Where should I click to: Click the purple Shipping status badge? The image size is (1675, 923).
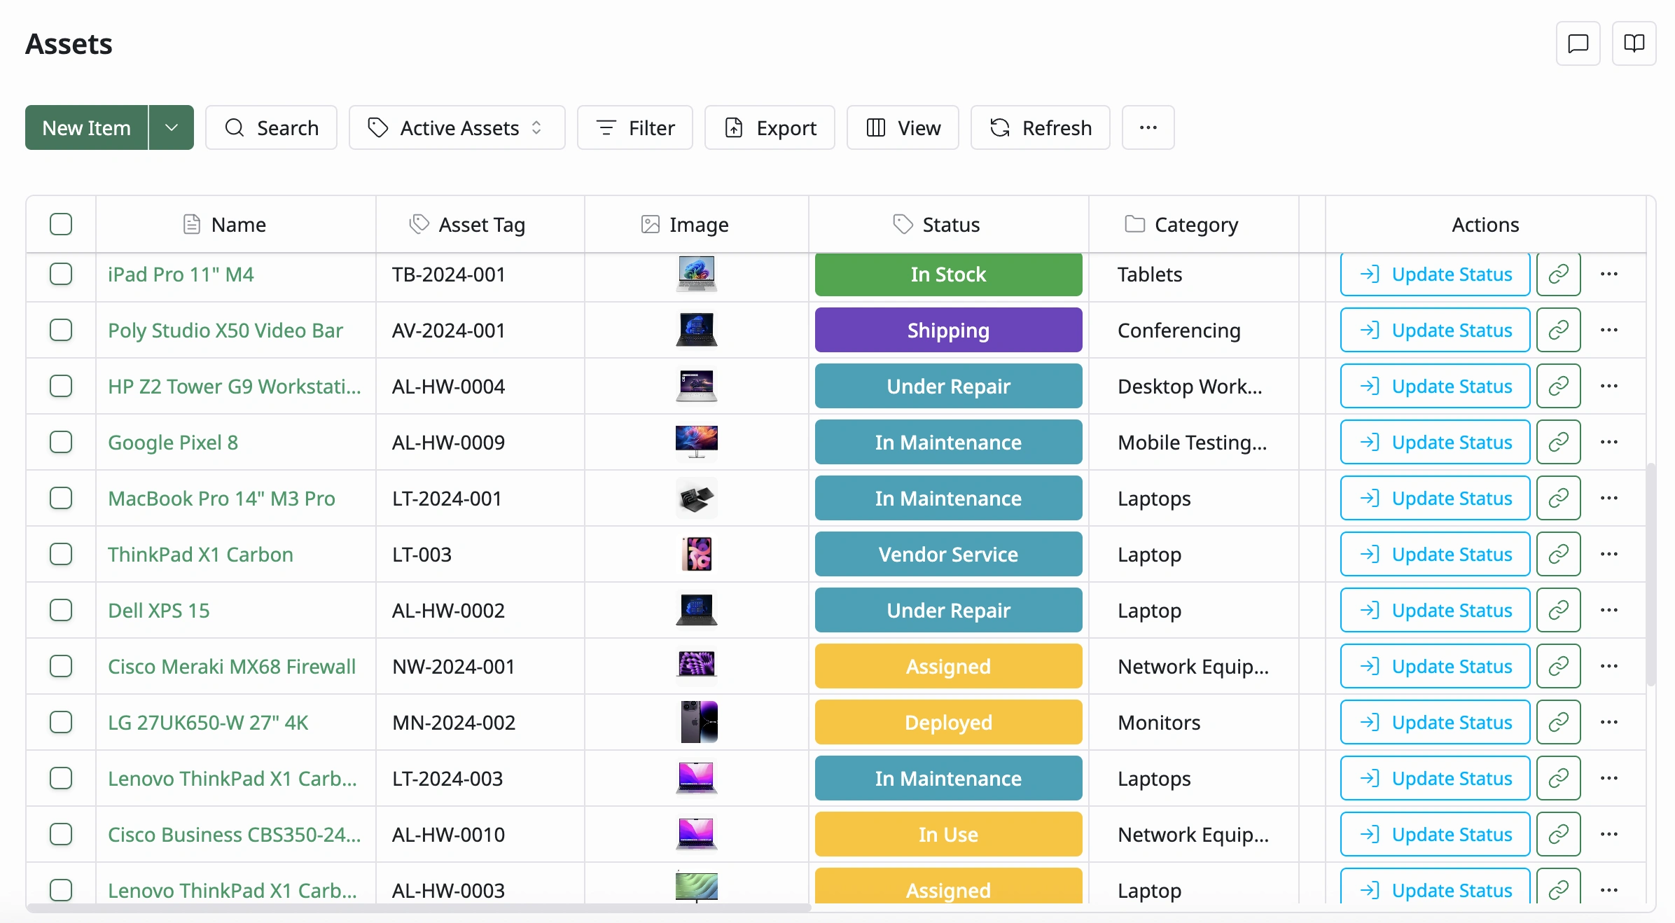(949, 330)
